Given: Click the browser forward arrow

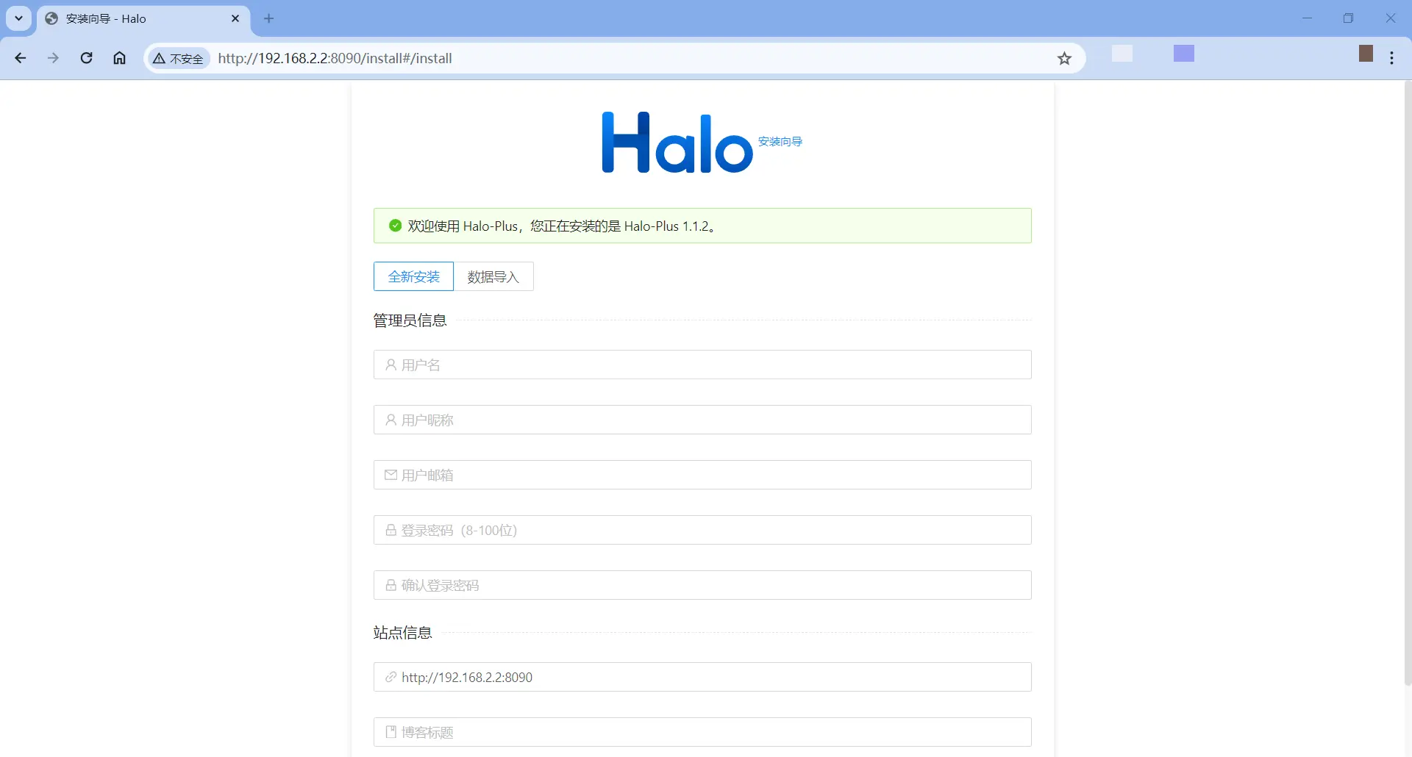Looking at the screenshot, I should [x=53, y=58].
